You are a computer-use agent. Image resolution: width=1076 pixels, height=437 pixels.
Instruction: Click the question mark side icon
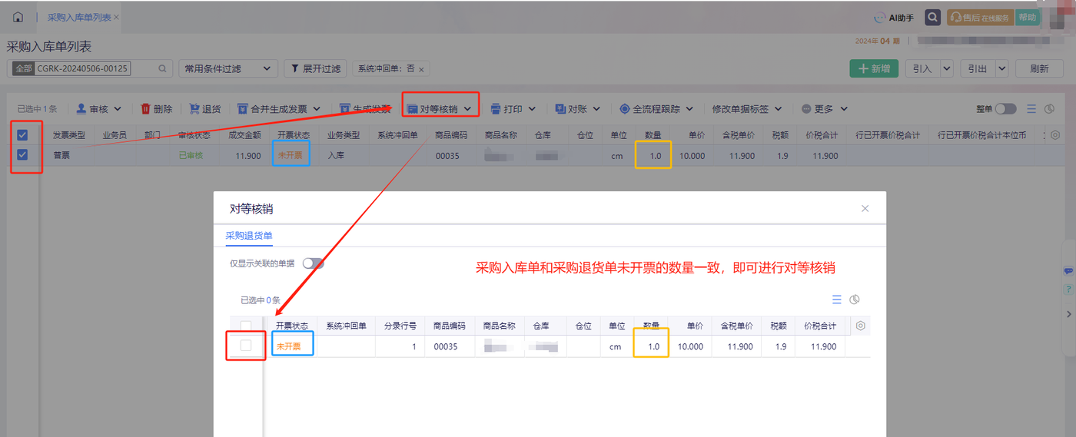pos(1069,290)
